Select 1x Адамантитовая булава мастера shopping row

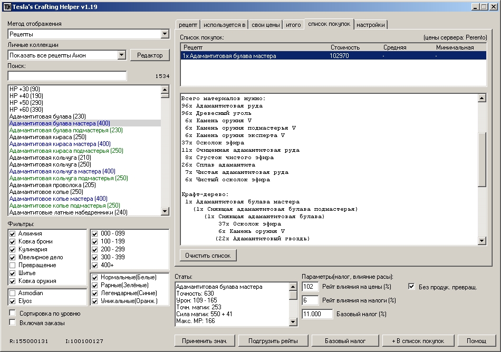334,56
